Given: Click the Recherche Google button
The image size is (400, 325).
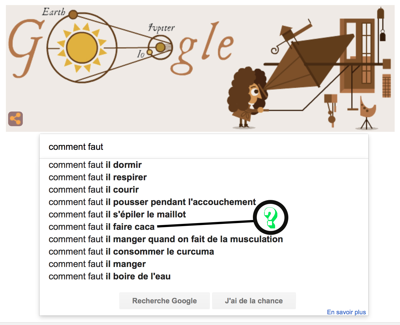Looking at the screenshot, I should 164,300.
